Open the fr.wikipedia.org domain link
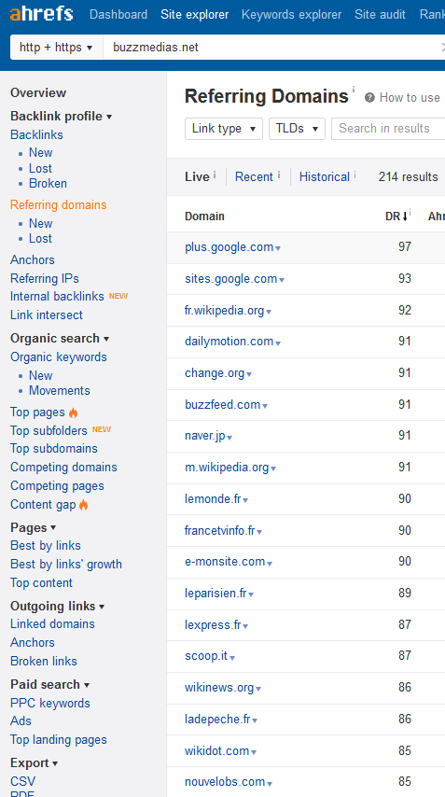445x797 pixels. [x=224, y=311]
